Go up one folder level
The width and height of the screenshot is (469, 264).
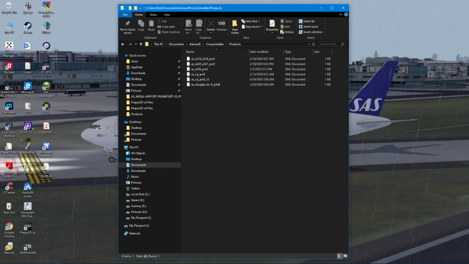[x=141, y=45]
